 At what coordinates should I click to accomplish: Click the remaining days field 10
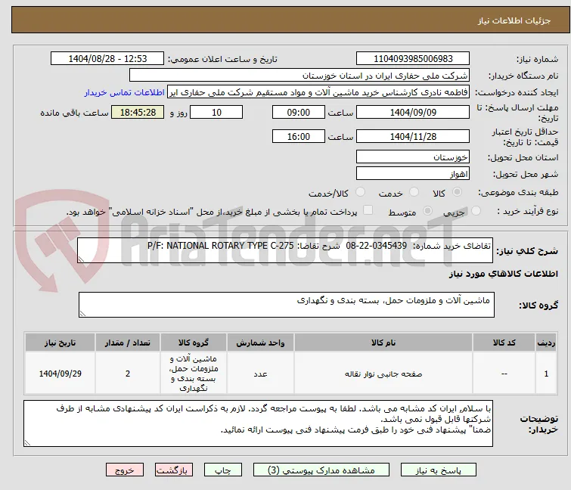pos(216,112)
